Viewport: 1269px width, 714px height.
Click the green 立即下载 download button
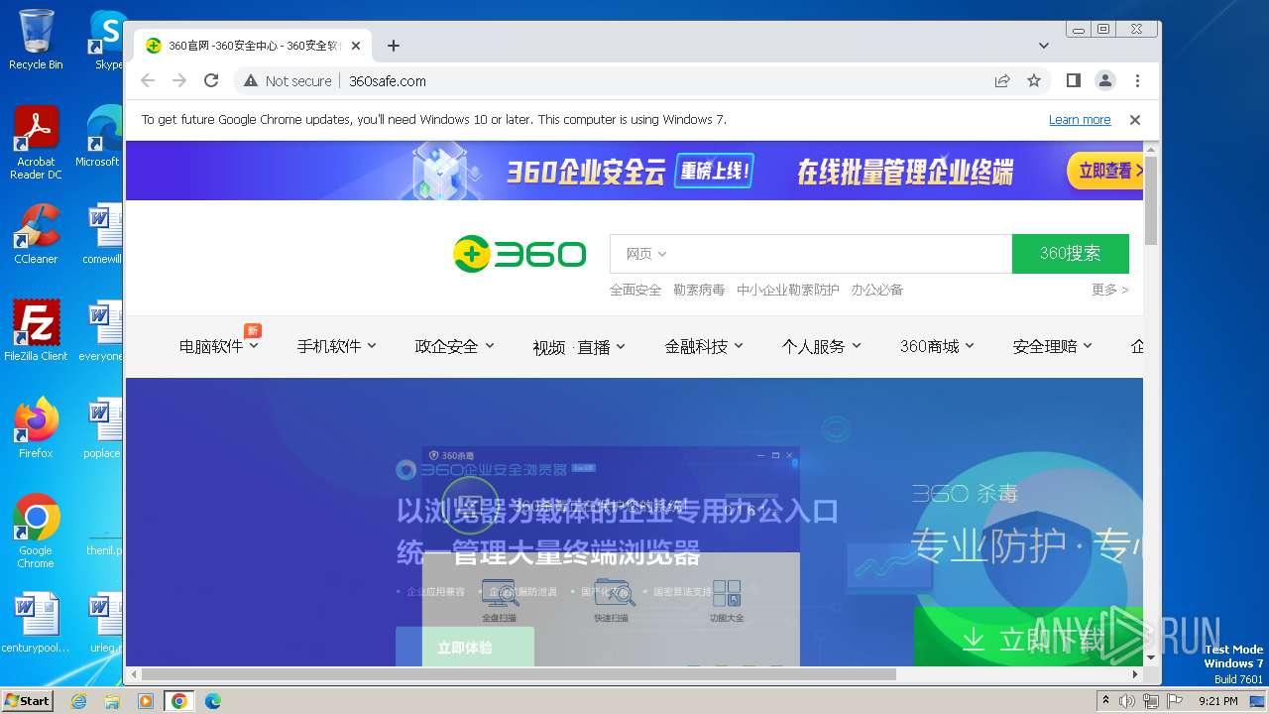(1028, 637)
